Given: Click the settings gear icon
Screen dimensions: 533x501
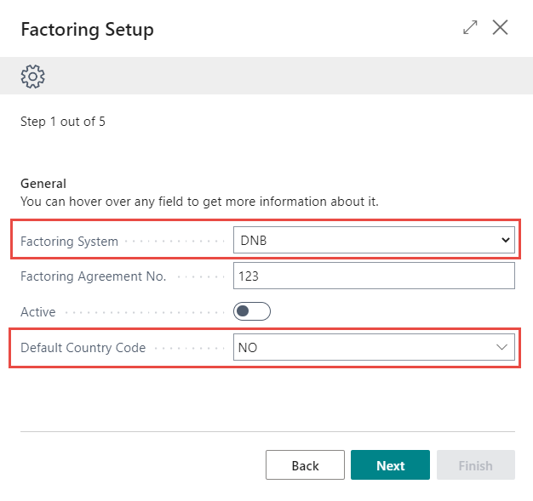Looking at the screenshot, I should [32, 77].
